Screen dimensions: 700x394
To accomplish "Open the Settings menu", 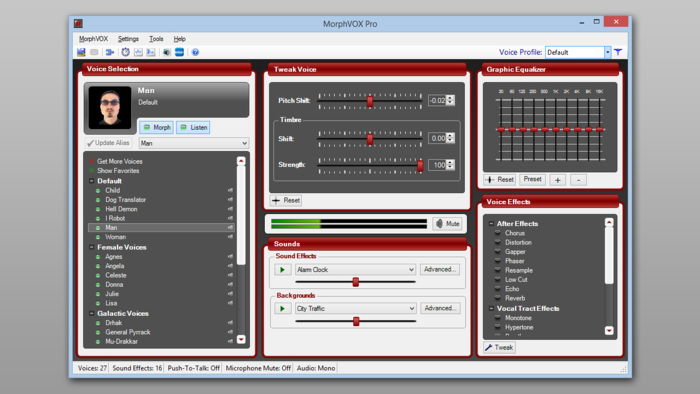I will pos(128,39).
